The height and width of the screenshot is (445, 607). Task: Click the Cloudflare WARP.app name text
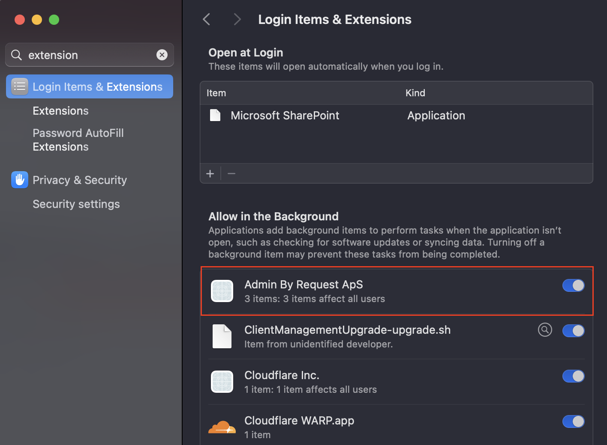[x=299, y=421]
